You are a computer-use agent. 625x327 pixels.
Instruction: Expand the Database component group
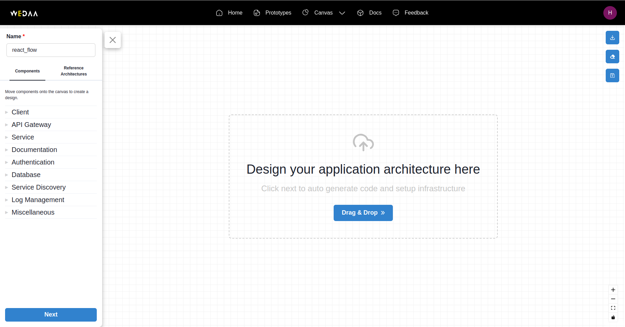(x=51, y=175)
